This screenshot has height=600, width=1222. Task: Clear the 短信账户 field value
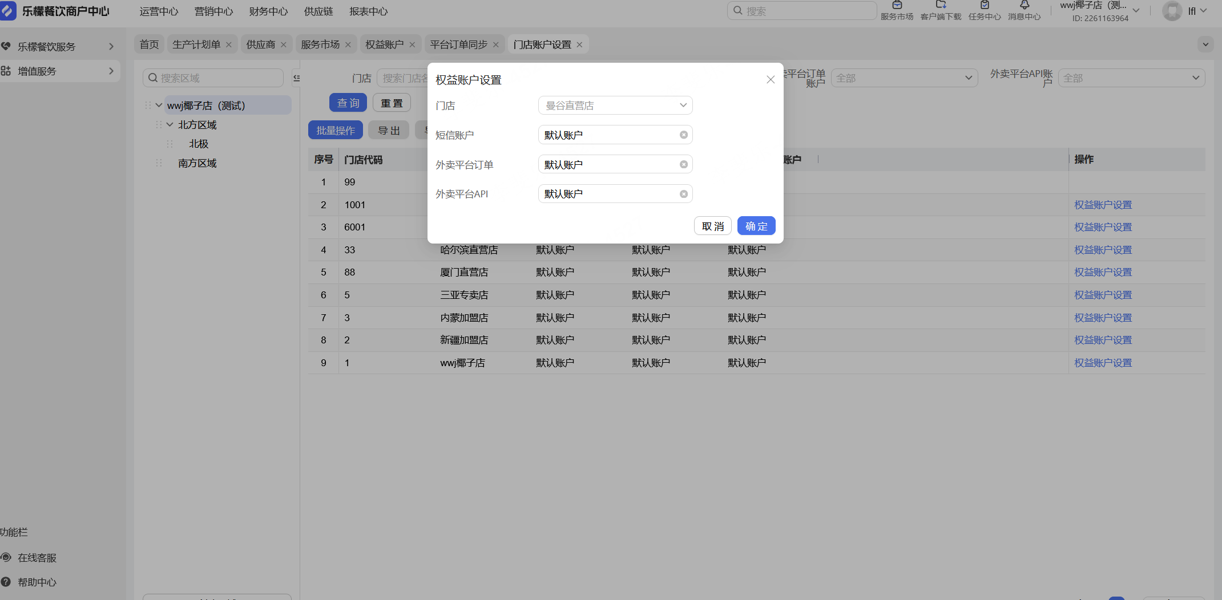683,135
